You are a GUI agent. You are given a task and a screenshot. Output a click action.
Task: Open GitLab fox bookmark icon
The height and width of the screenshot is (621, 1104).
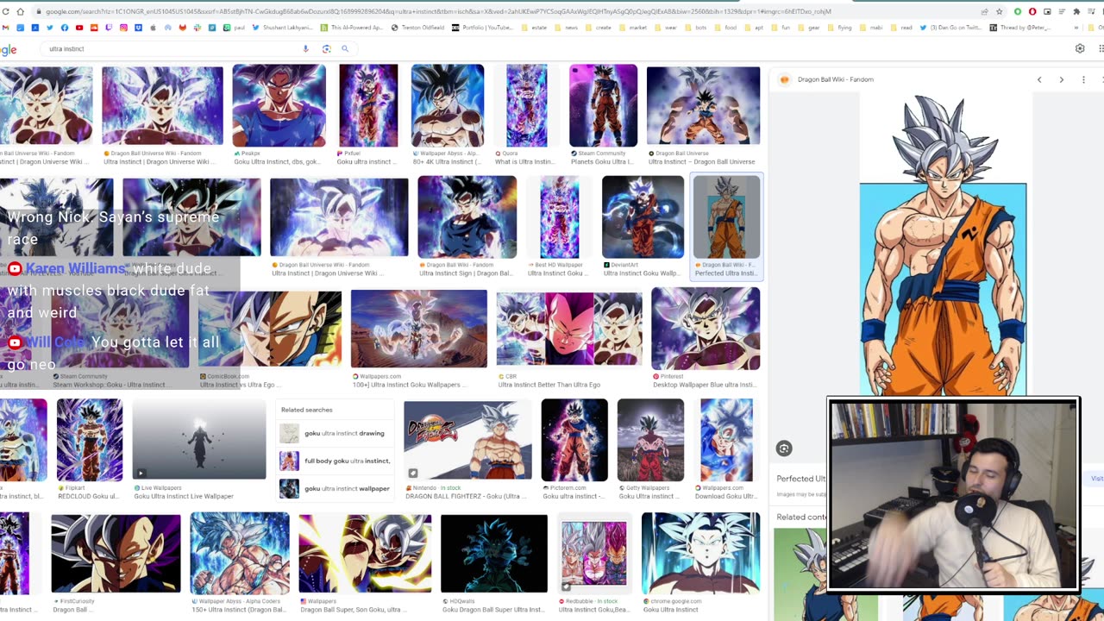(182, 28)
